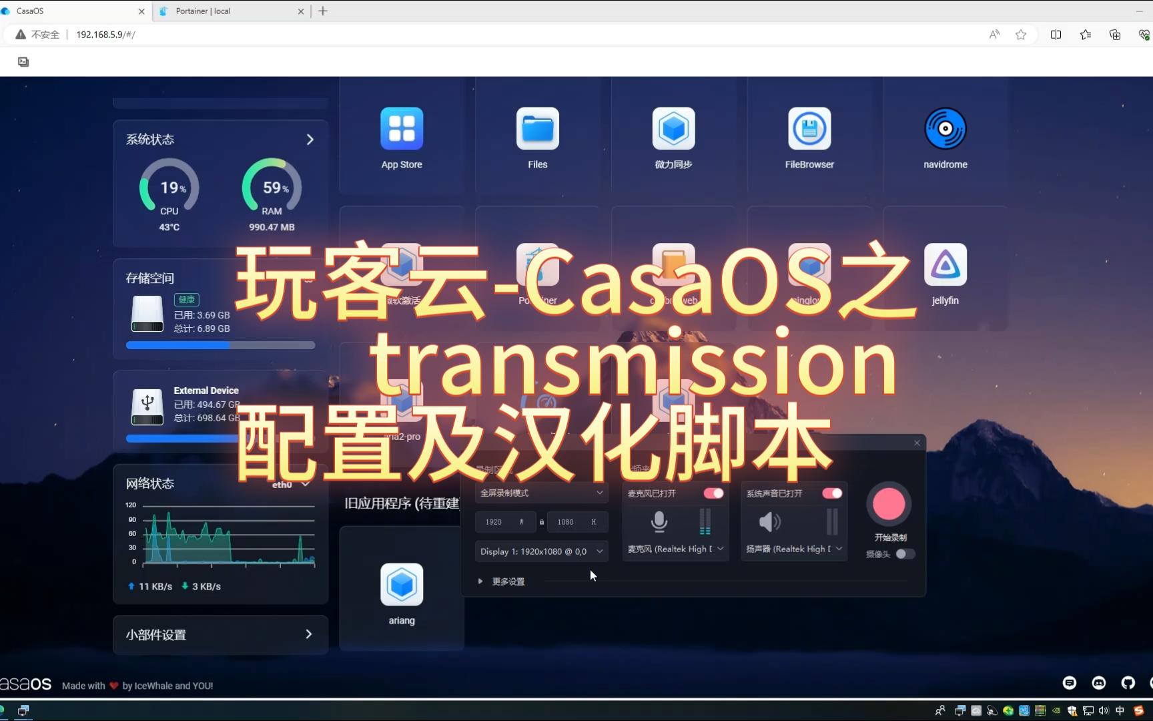Click the volume icon in system tray
The height and width of the screenshot is (721, 1153).
(x=1104, y=711)
